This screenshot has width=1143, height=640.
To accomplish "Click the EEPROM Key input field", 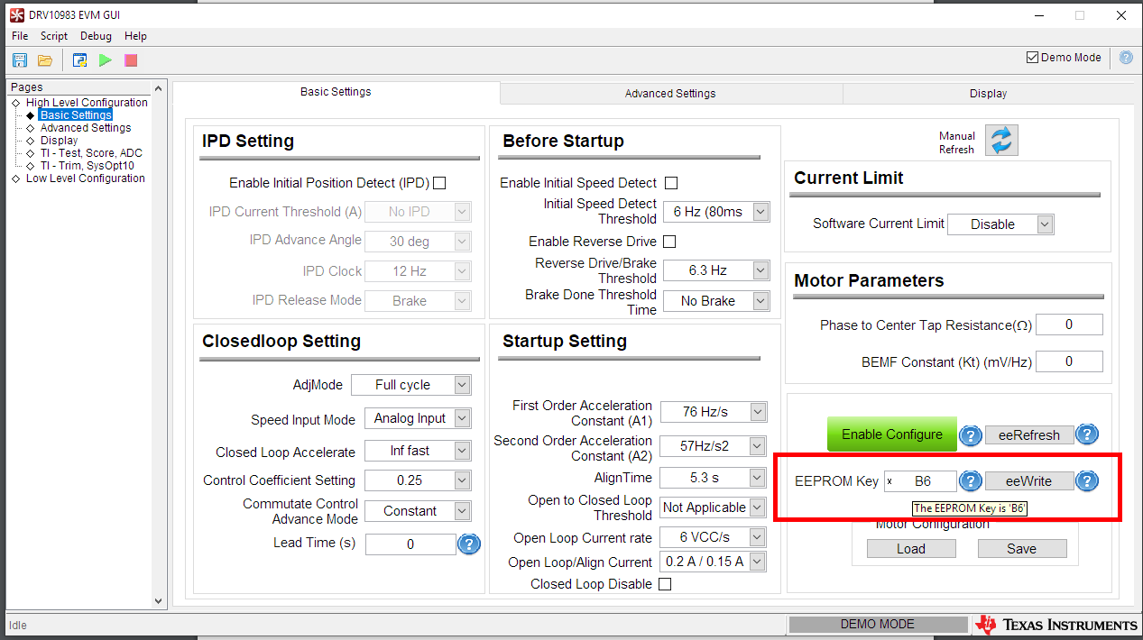I will point(920,481).
